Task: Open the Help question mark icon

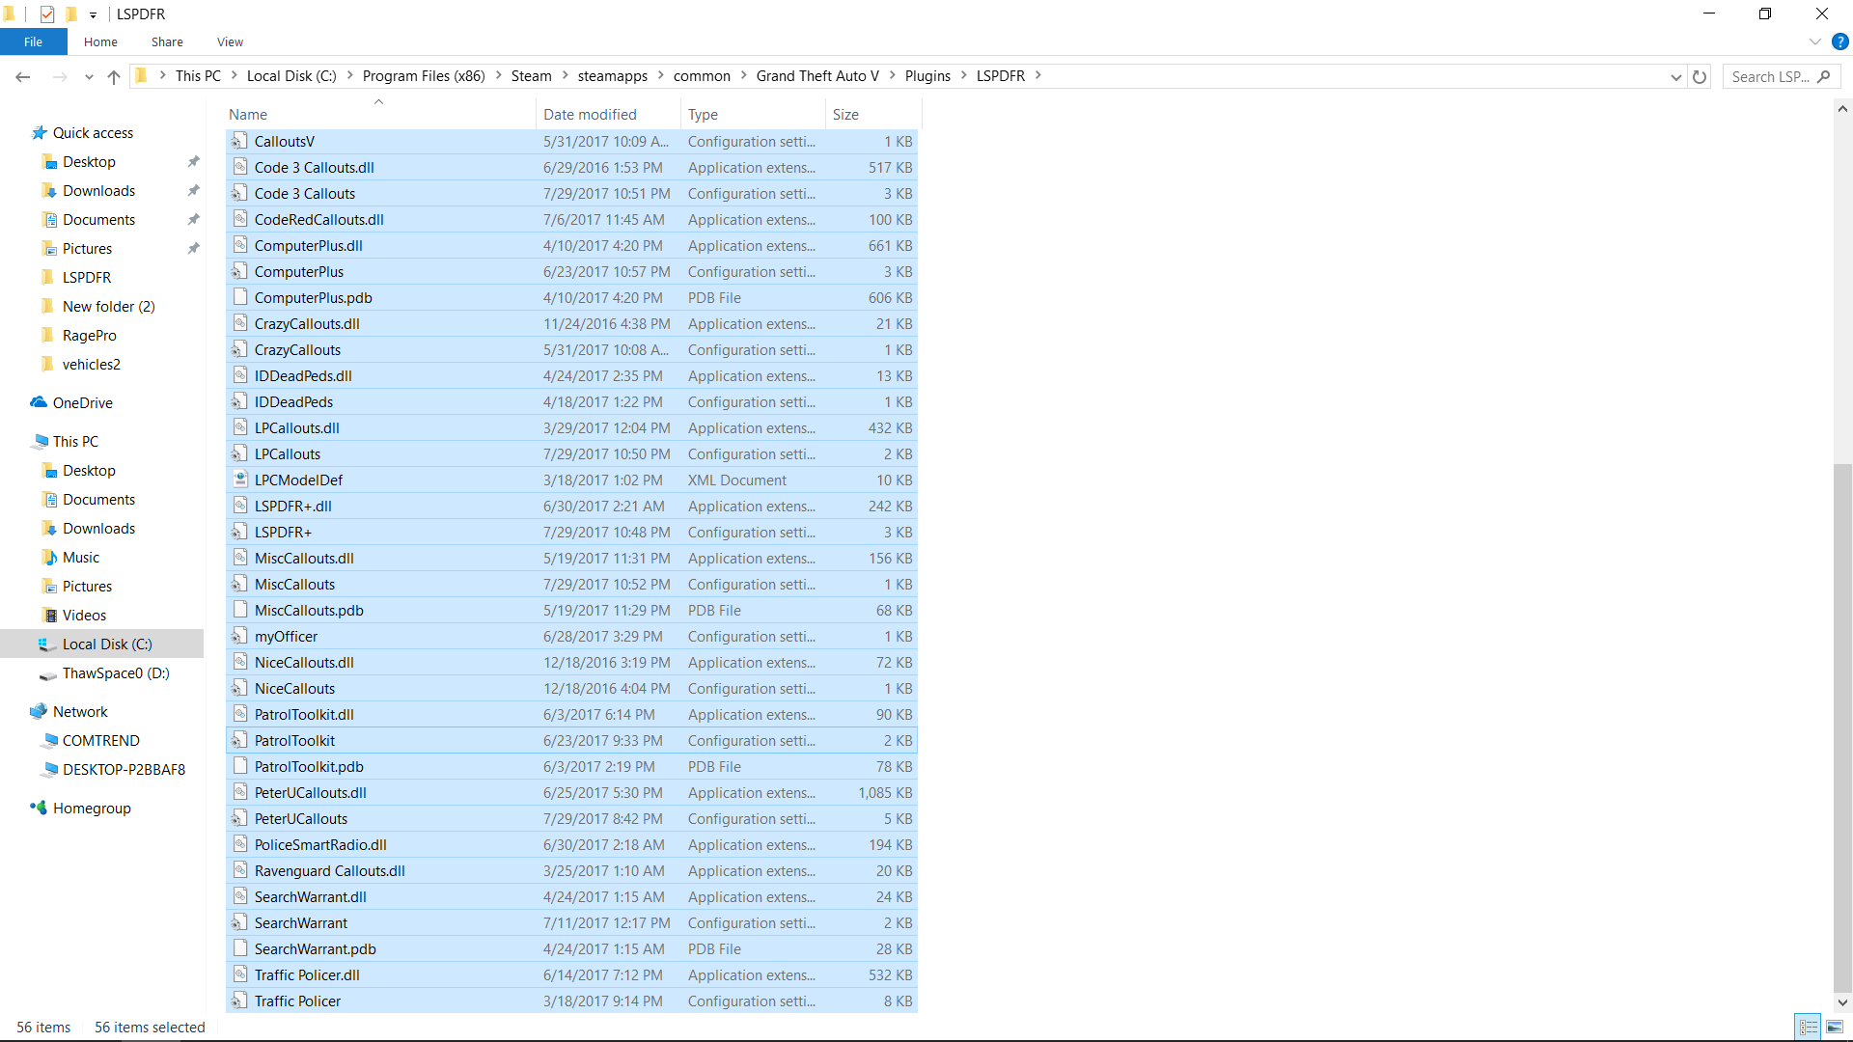Action: click(1840, 41)
